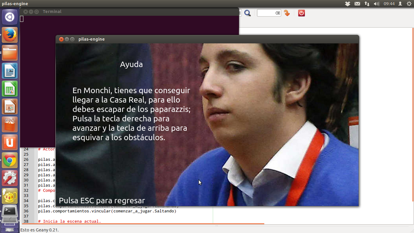Minimize the Terminal window
The image size is (414, 233).
(31, 12)
